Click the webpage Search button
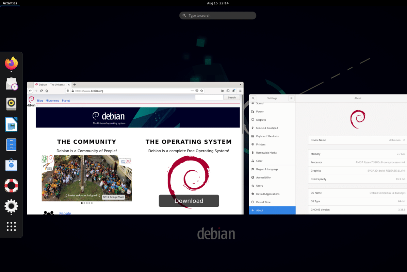The image size is (407, 272). point(232,98)
